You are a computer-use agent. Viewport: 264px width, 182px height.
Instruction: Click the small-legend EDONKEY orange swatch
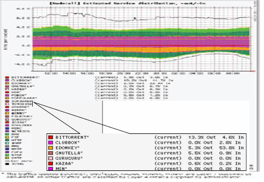click(x=7, y=83)
